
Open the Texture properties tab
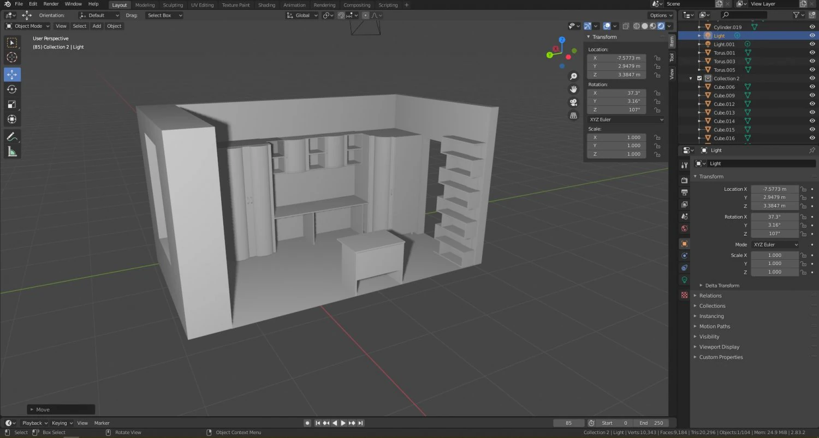pyautogui.click(x=685, y=295)
